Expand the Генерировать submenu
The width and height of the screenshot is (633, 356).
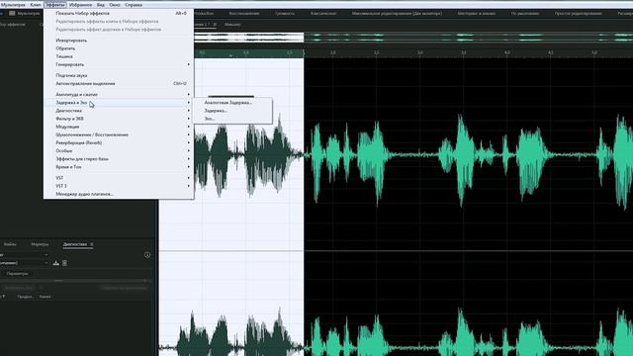coord(119,64)
